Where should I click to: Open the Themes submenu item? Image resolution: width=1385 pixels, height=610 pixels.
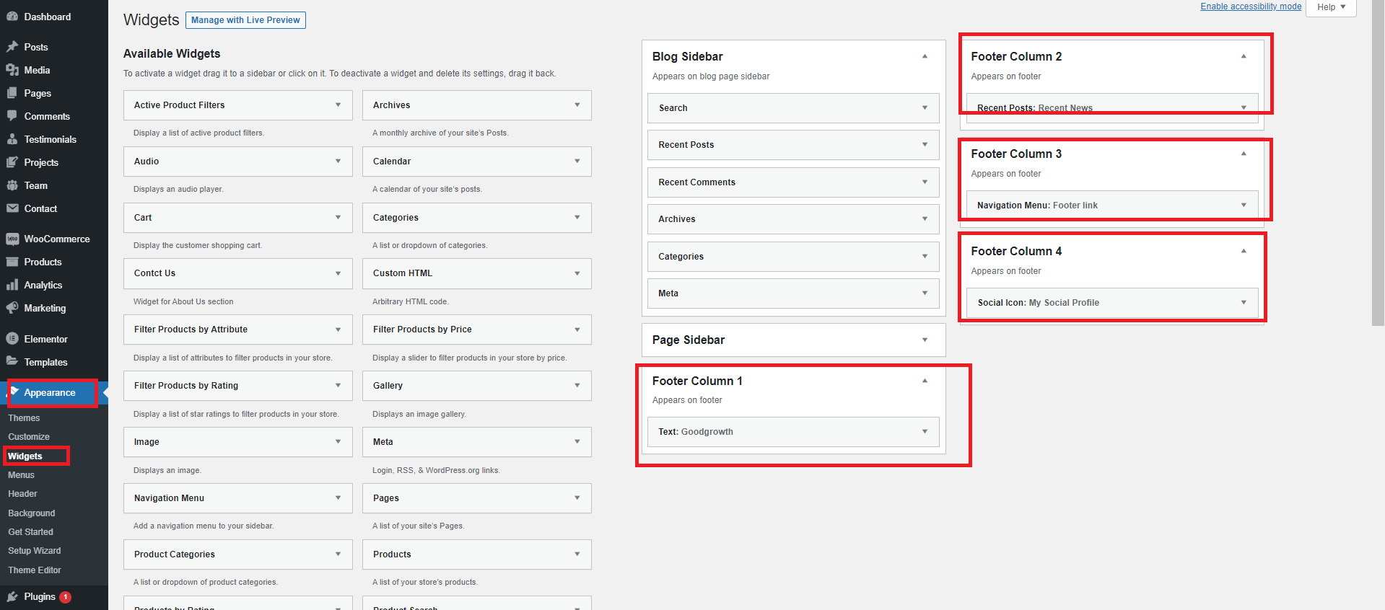click(x=24, y=418)
